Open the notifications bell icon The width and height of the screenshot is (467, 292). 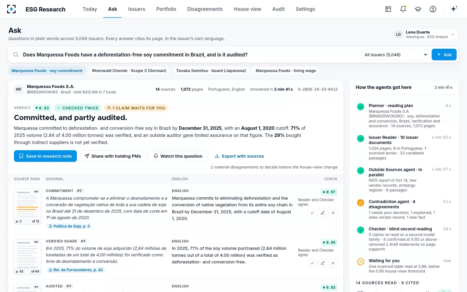coord(403,9)
